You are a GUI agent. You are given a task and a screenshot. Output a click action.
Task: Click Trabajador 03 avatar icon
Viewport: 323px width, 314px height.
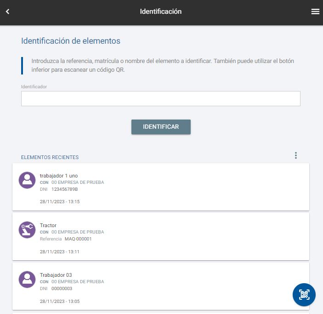27,279
